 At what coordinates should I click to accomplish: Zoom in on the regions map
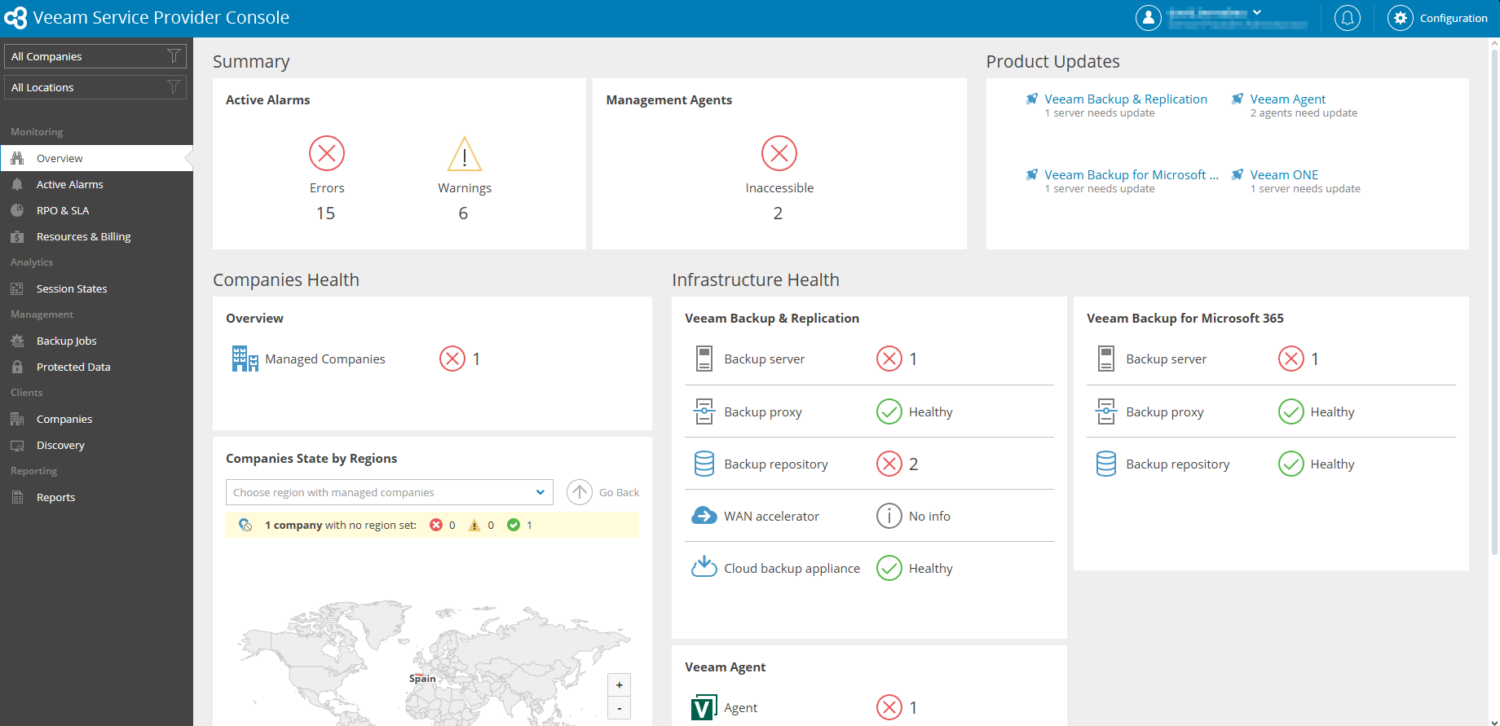619,685
